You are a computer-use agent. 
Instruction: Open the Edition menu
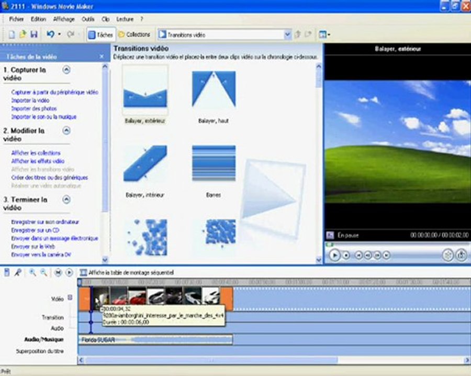pyautogui.click(x=38, y=19)
